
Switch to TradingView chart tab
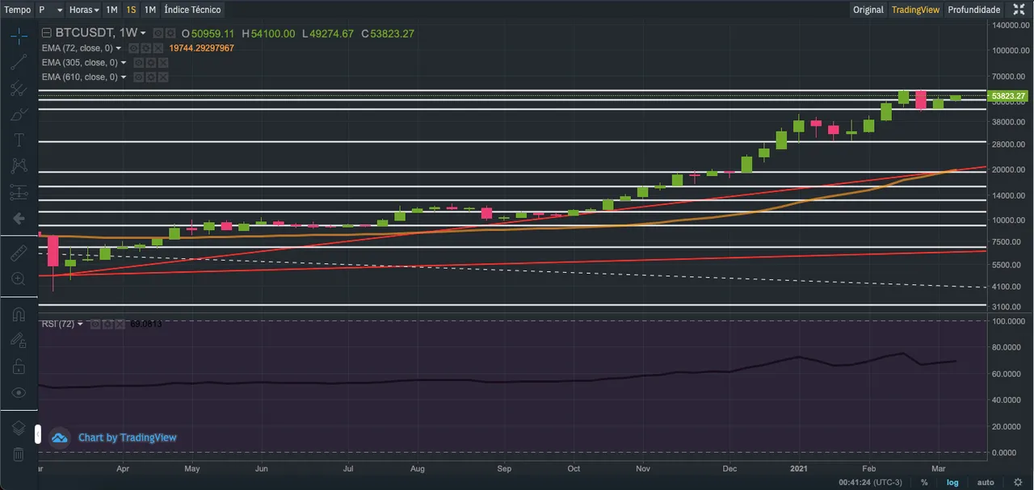pyautogui.click(x=915, y=10)
